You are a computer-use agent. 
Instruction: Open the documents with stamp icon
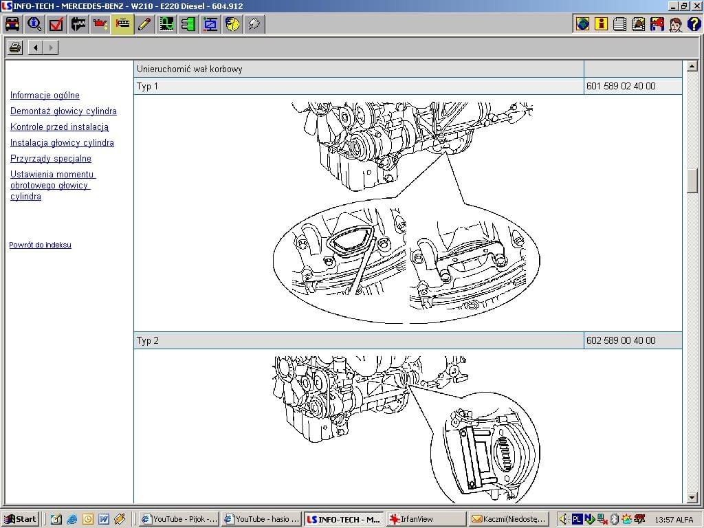coord(638,24)
